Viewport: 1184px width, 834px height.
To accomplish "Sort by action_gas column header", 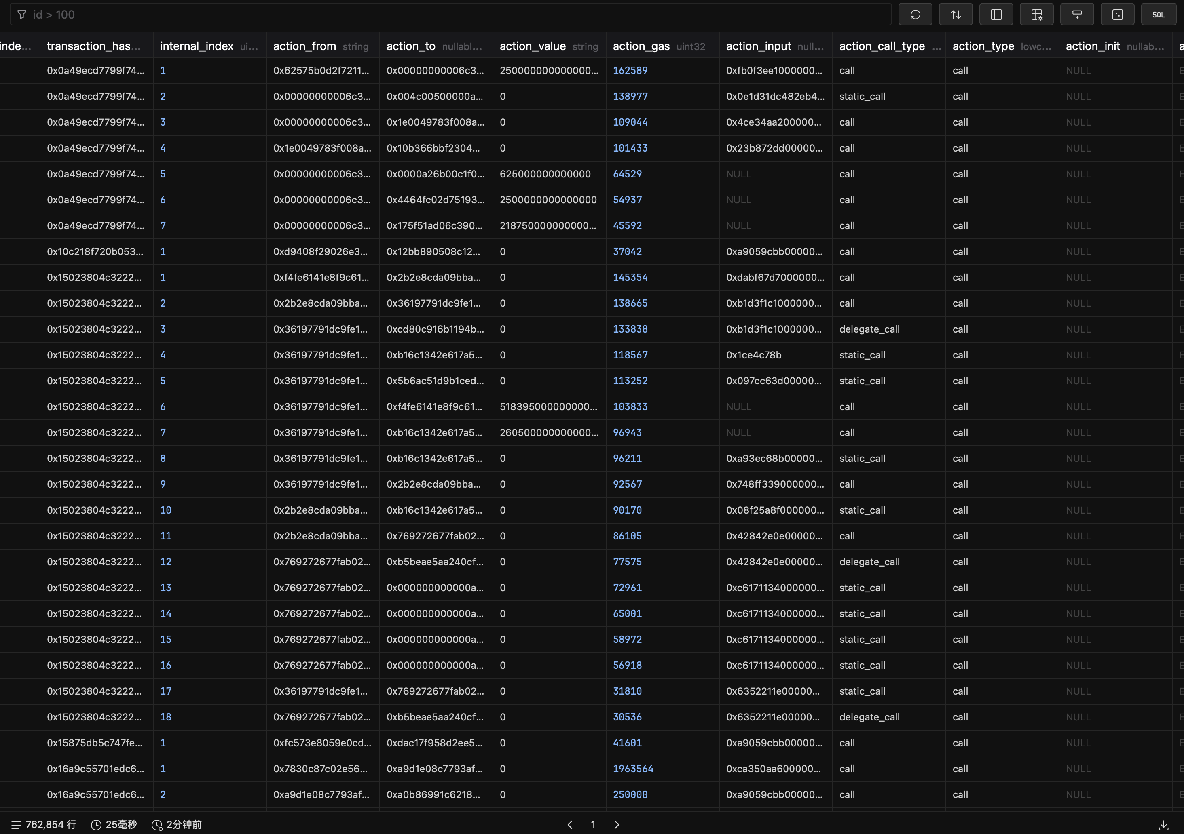I will click(641, 46).
